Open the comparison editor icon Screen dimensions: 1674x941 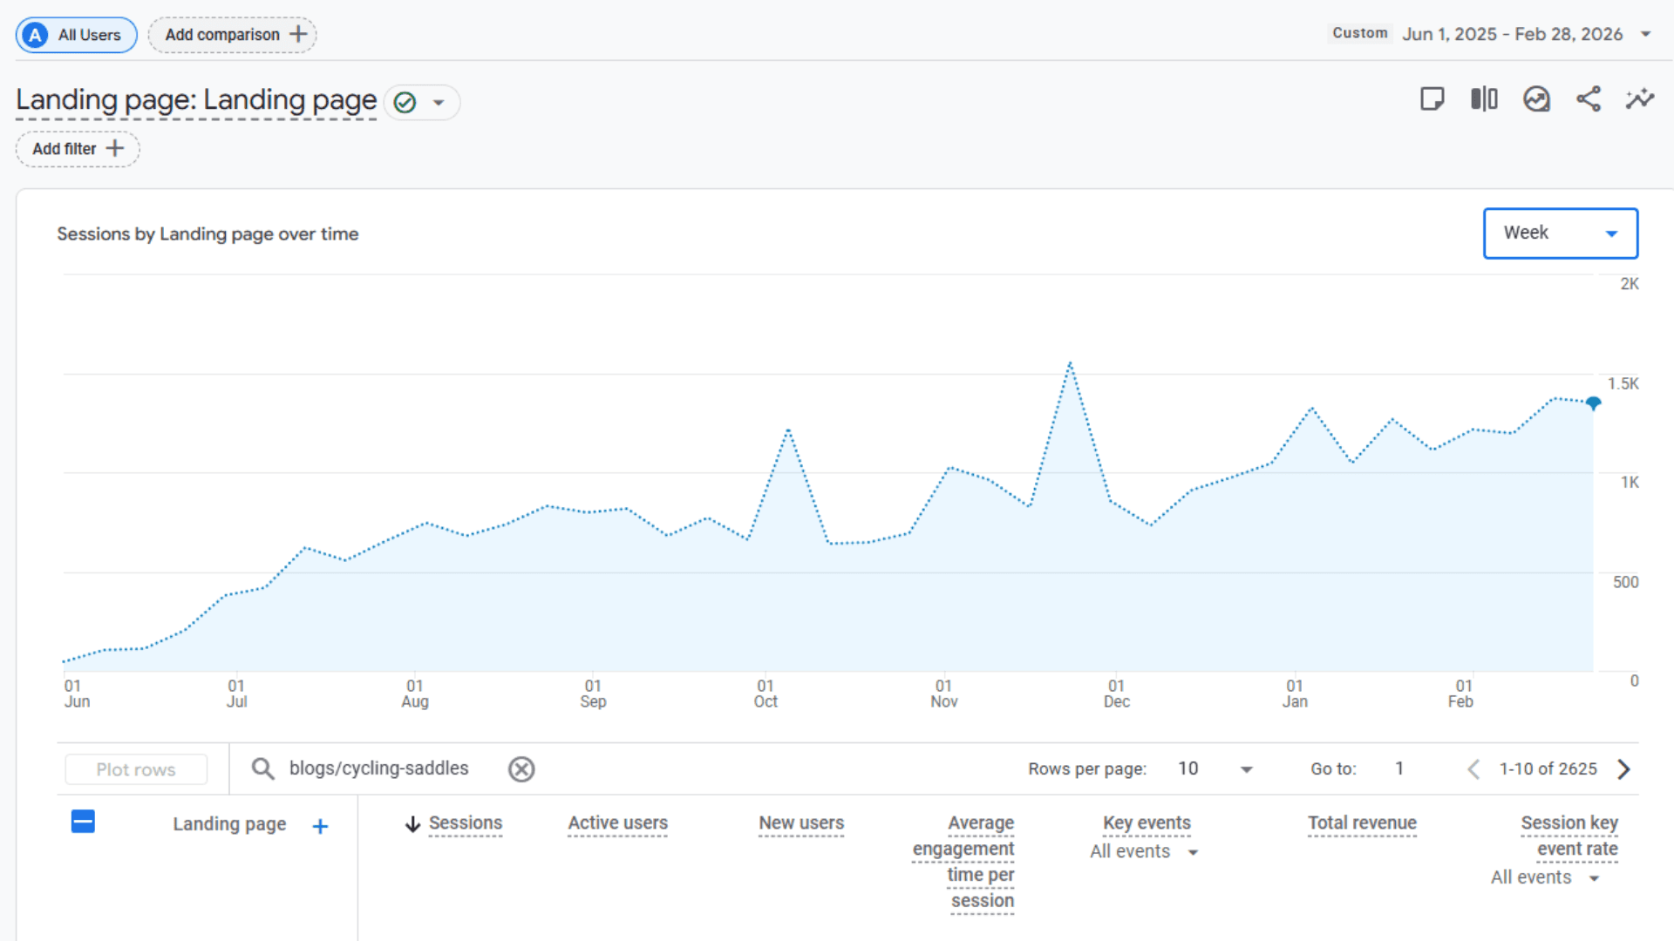1483,99
